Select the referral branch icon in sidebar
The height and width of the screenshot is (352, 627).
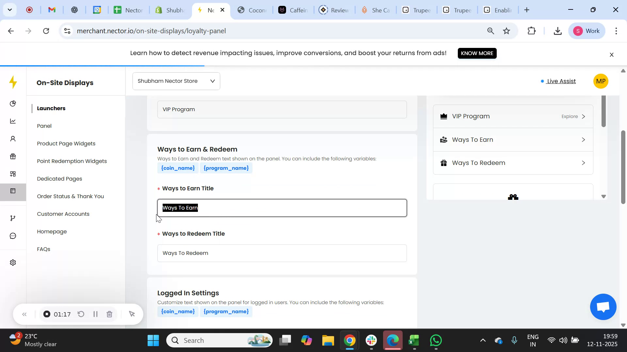13,218
